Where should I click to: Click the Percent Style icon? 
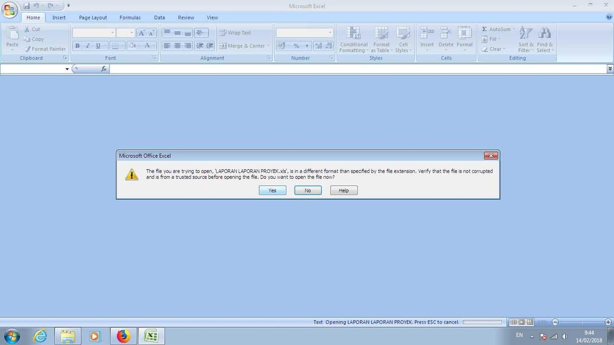[x=296, y=46]
